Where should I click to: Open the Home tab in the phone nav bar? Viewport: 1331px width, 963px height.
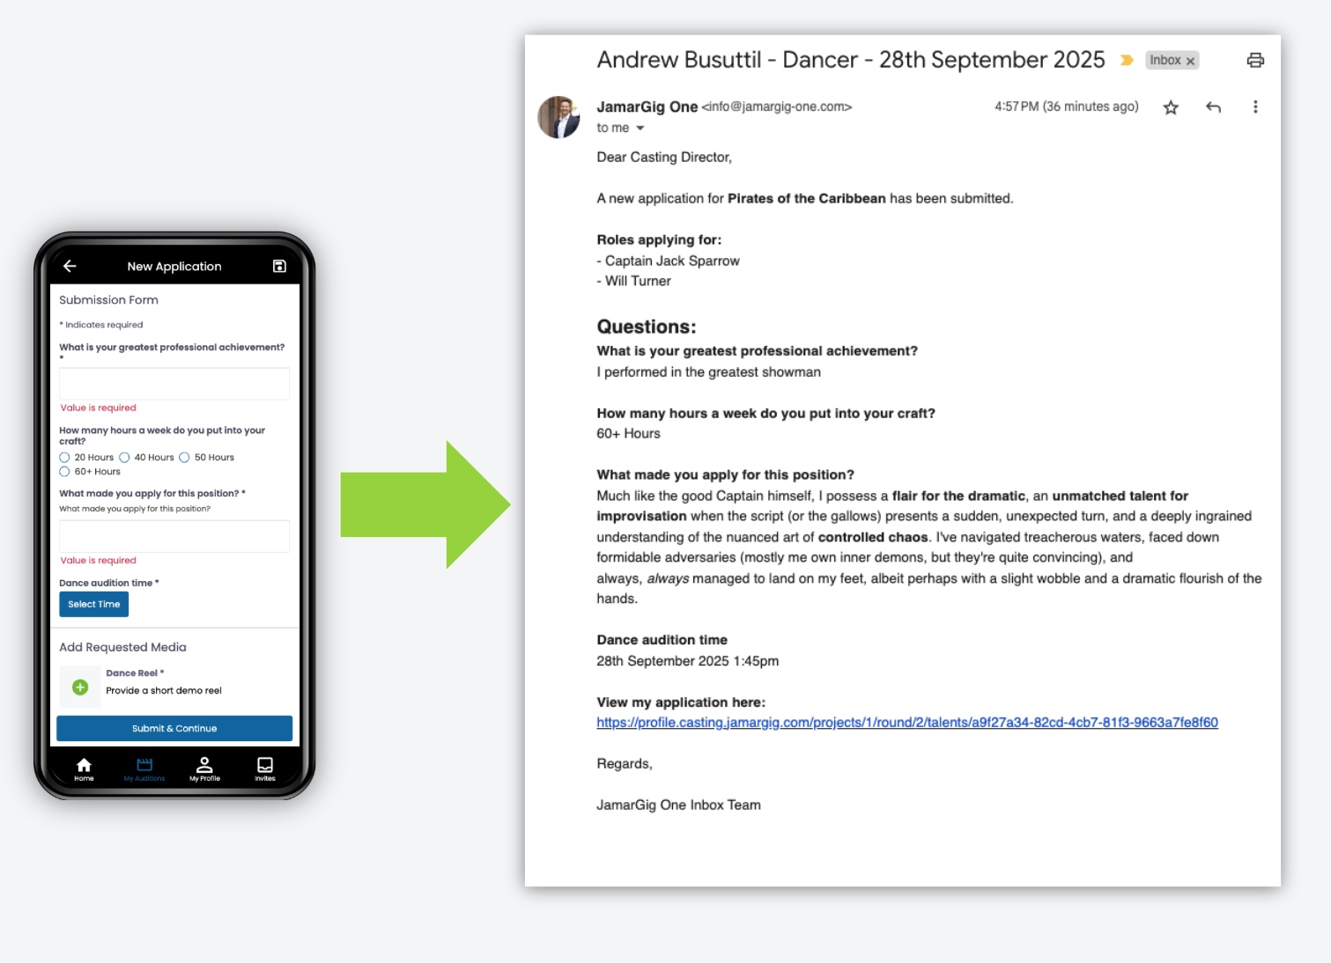pos(84,768)
